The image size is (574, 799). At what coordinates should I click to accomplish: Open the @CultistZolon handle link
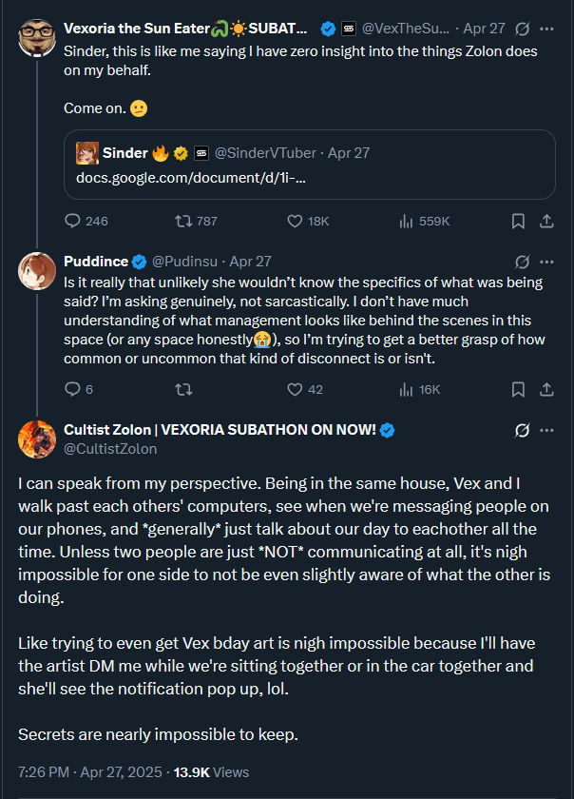pos(110,448)
